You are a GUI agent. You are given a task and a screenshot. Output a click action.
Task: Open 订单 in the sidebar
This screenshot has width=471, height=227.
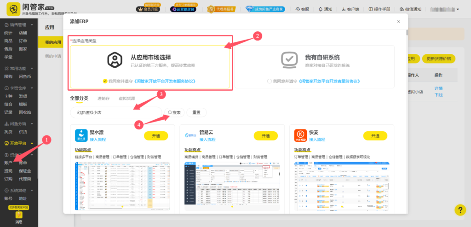point(23,41)
